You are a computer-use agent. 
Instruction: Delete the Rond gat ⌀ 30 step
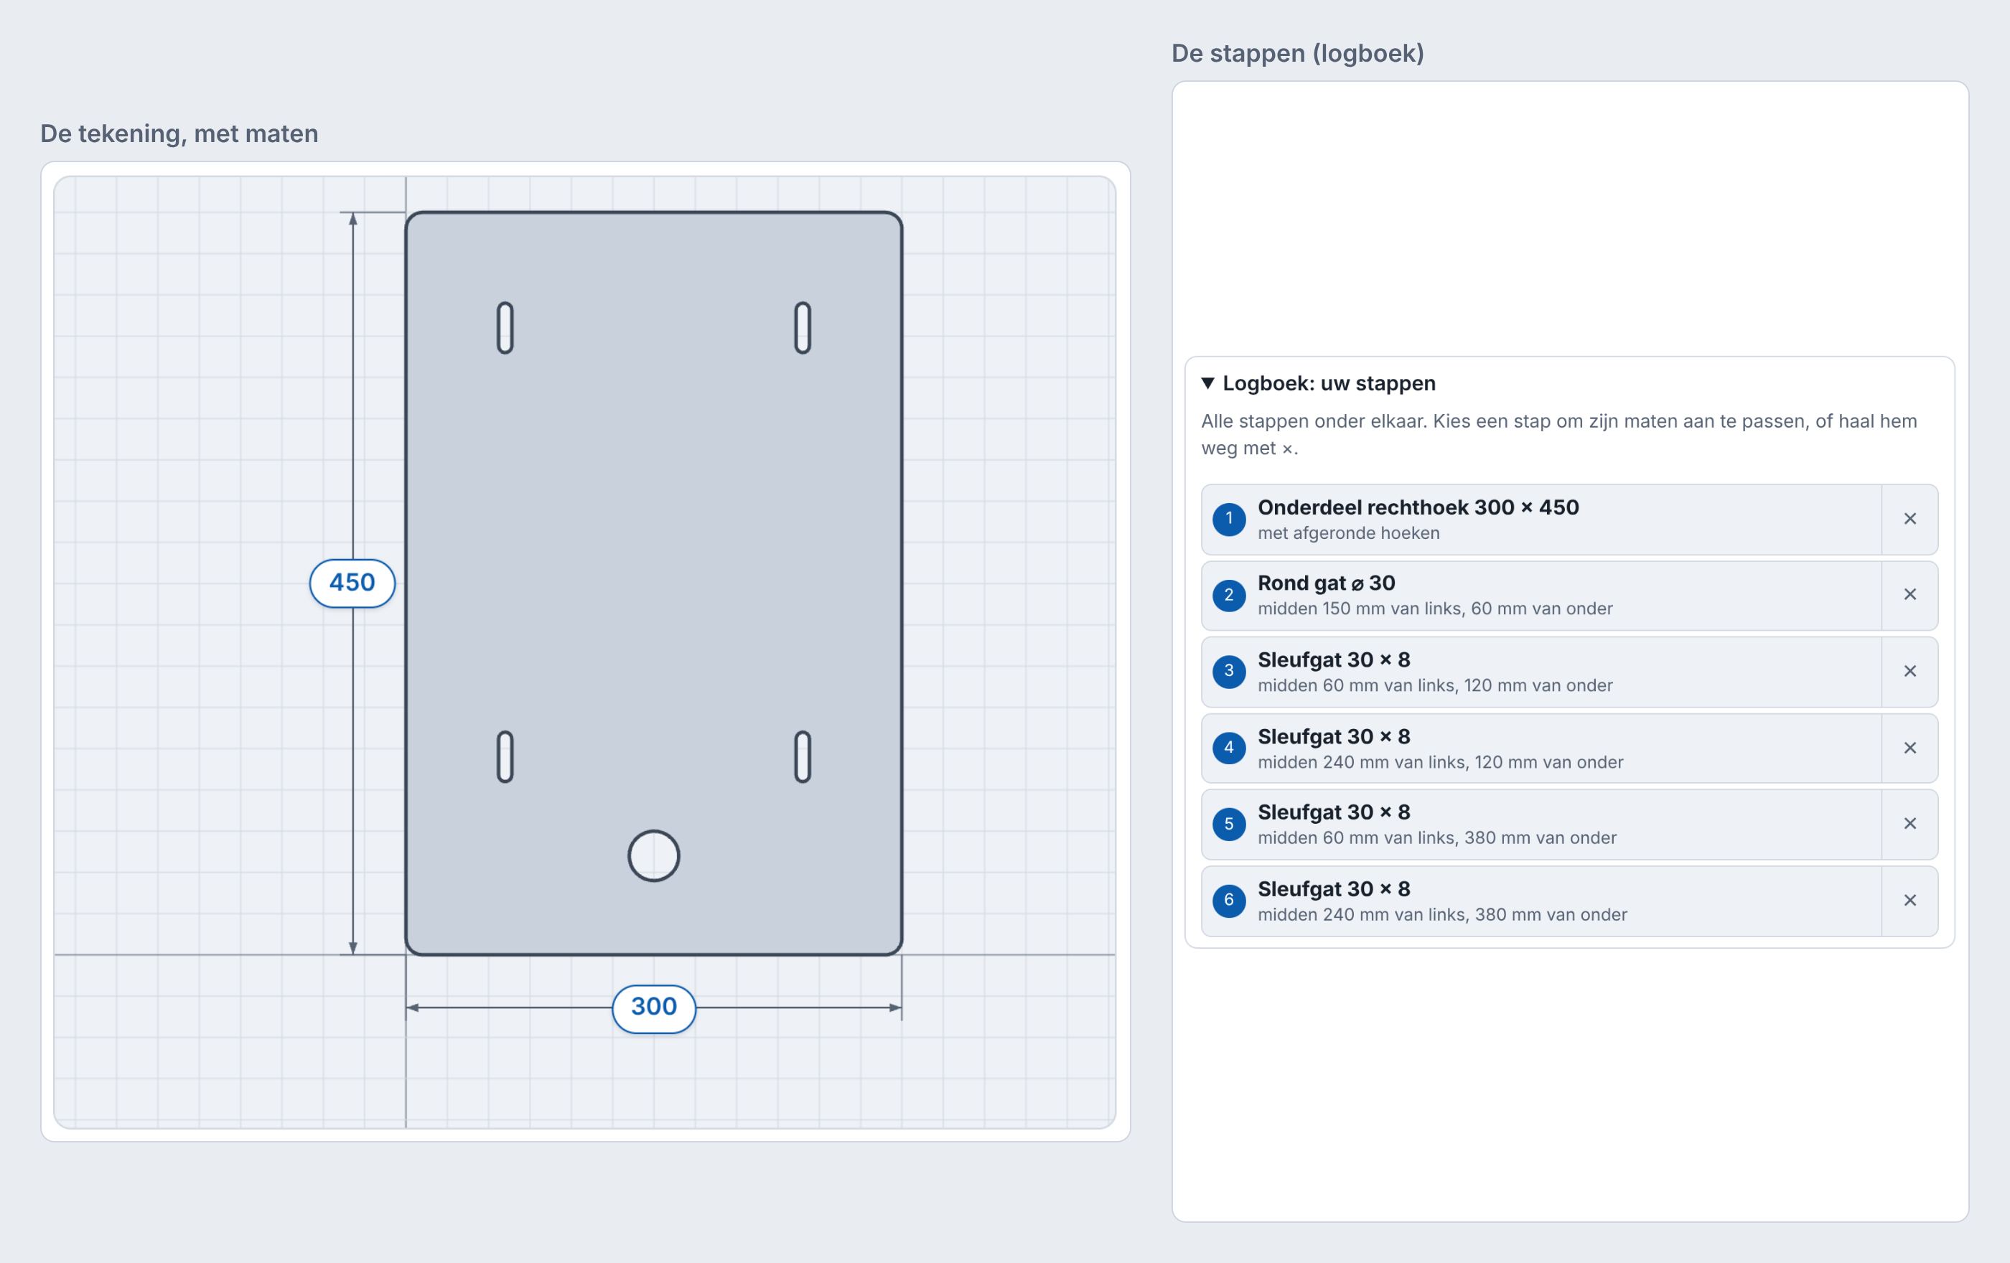click(x=1909, y=595)
